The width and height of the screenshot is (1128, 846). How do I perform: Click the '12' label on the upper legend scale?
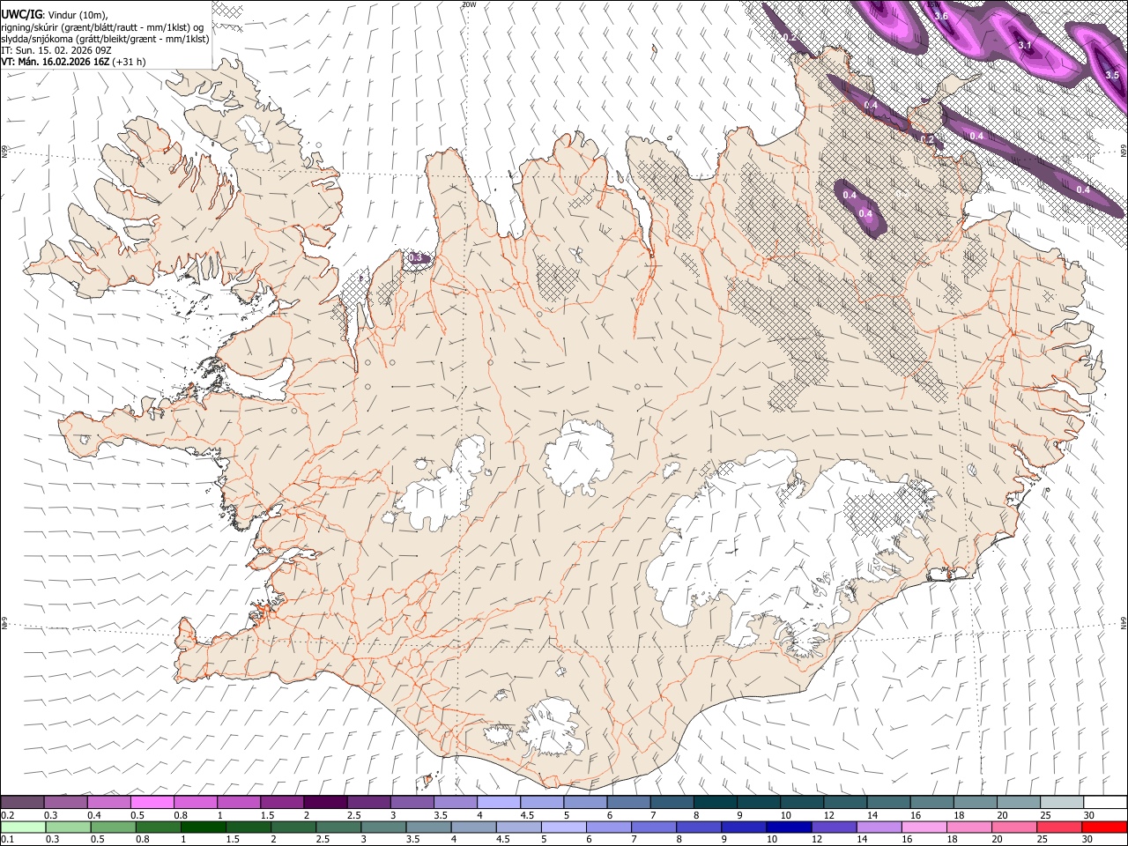click(830, 815)
